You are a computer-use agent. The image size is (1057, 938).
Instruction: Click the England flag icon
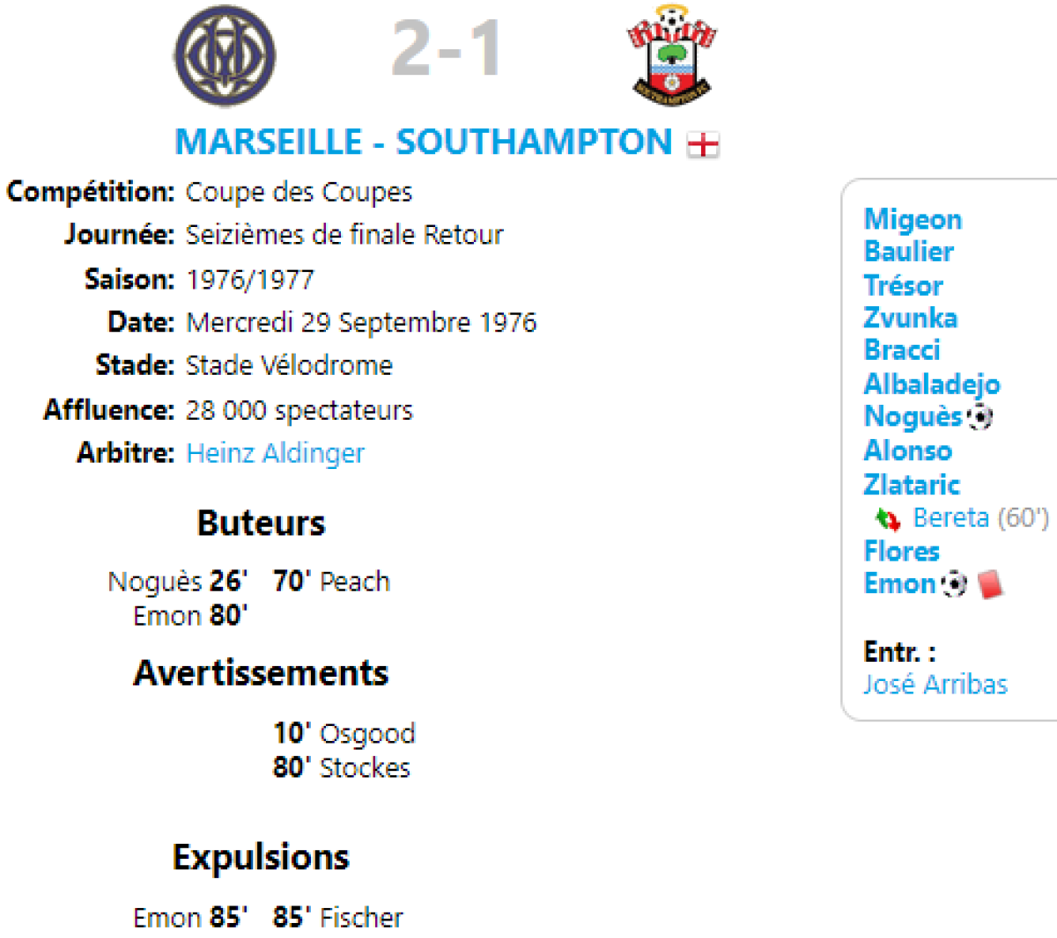(703, 144)
